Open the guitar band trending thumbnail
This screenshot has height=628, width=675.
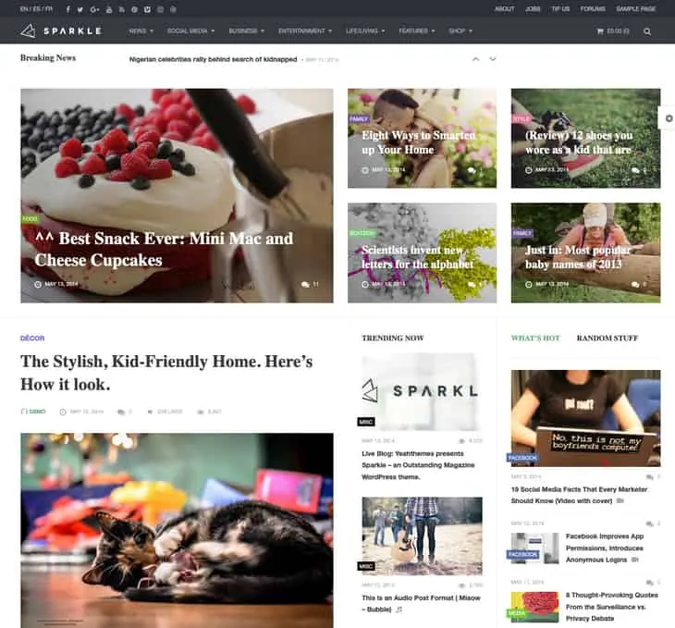tap(422, 536)
